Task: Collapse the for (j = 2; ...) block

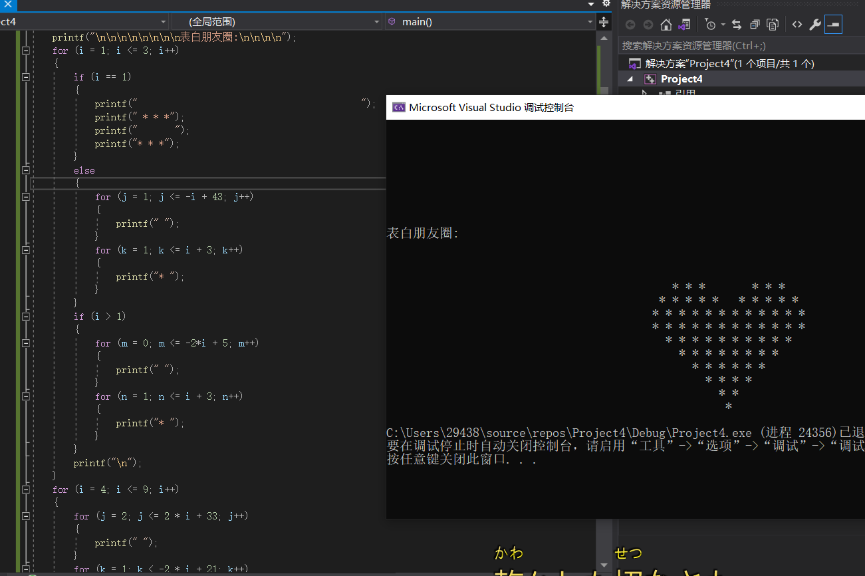Action: tap(26, 516)
